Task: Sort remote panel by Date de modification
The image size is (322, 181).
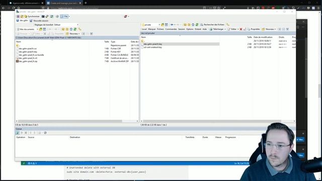Action: click(263, 37)
